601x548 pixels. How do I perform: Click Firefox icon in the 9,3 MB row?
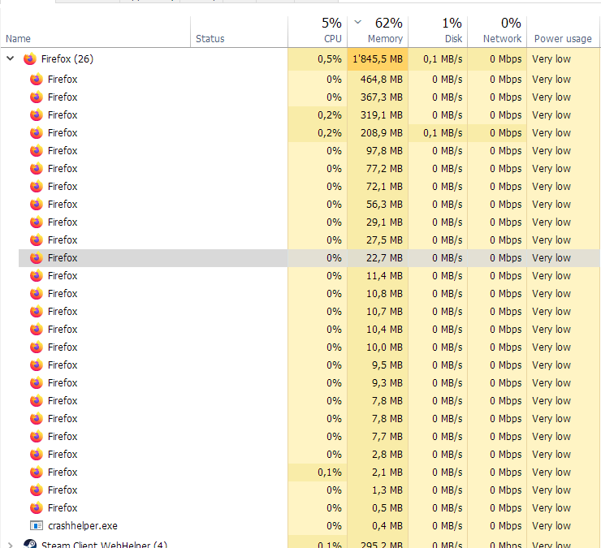[x=37, y=383]
